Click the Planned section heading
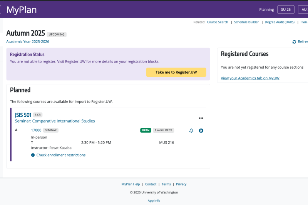 point(20,90)
